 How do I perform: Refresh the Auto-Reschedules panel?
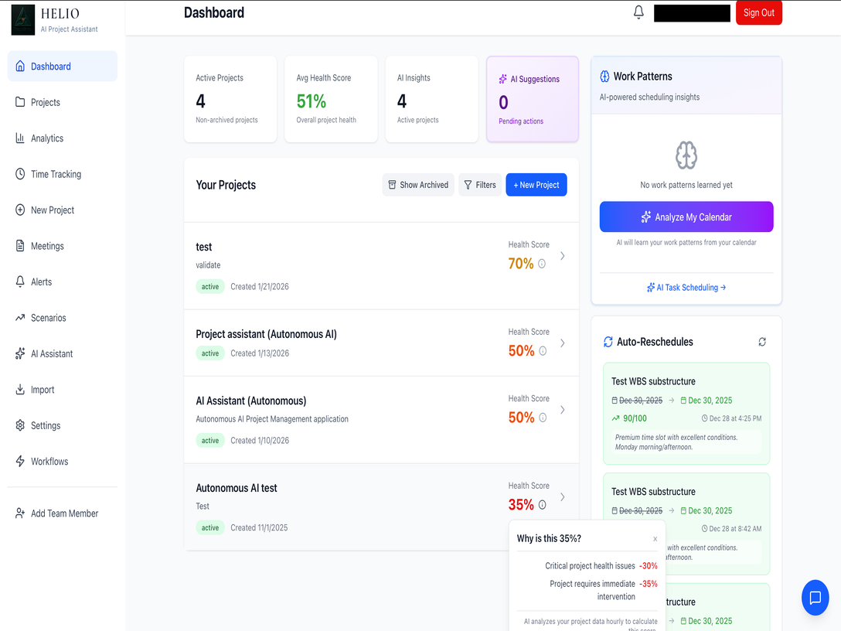tap(761, 341)
